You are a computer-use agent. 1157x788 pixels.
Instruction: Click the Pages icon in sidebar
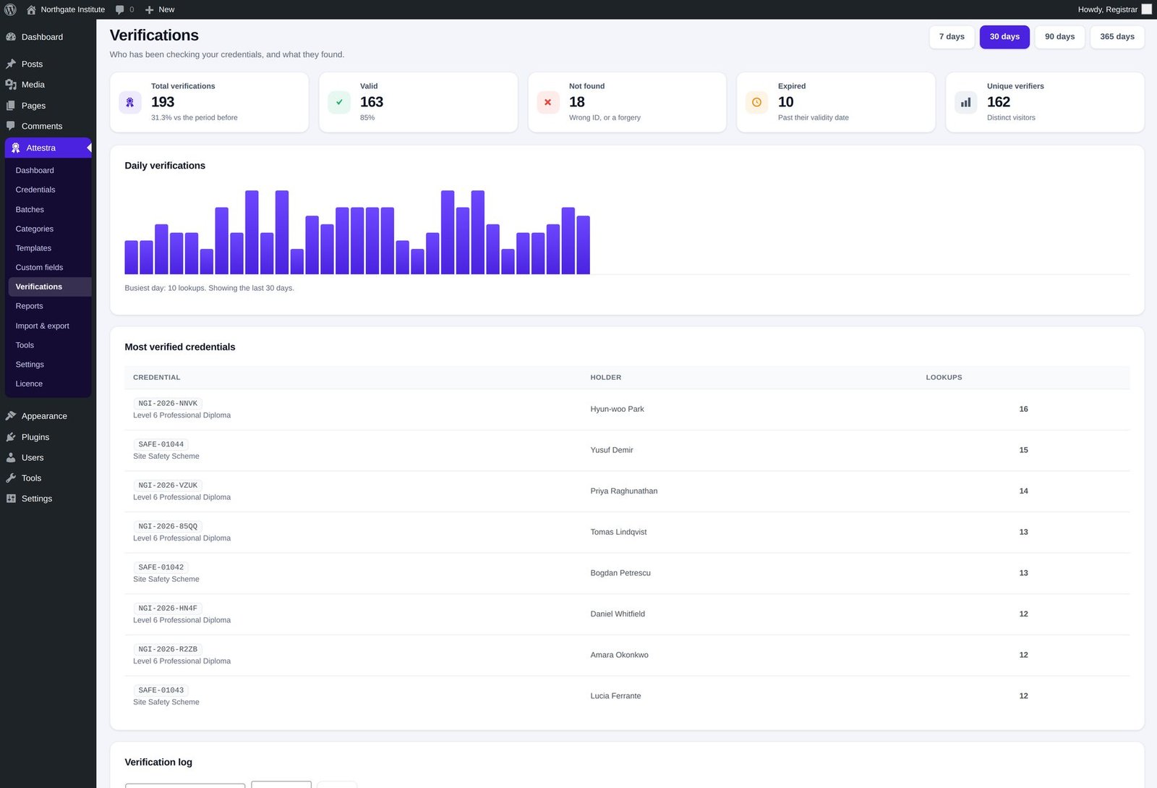[11, 106]
